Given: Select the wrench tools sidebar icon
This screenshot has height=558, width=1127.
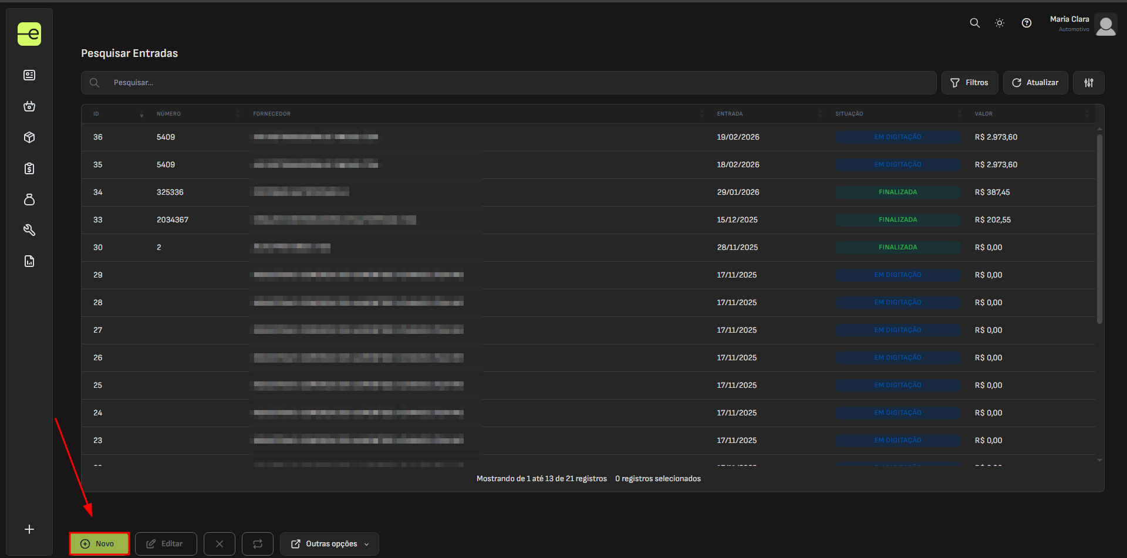Looking at the screenshot, I should [29, 230].
